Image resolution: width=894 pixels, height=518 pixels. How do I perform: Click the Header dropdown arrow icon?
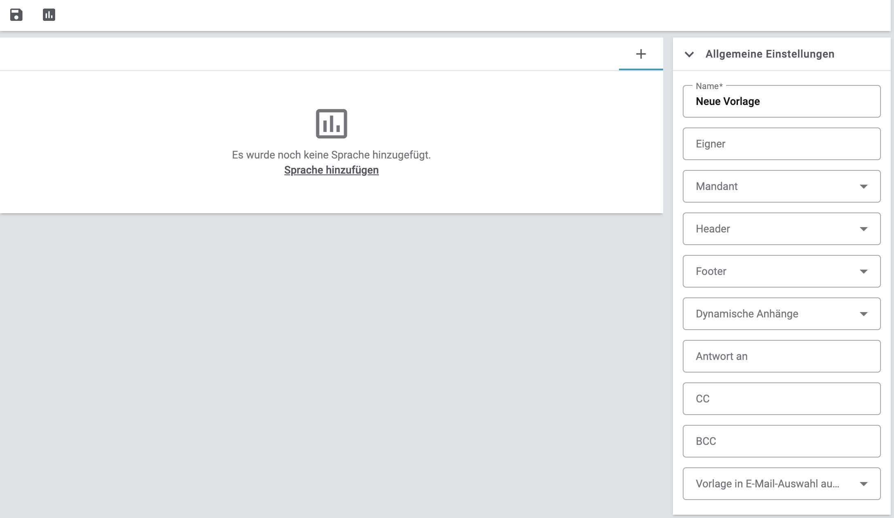[x=863, y=229]
